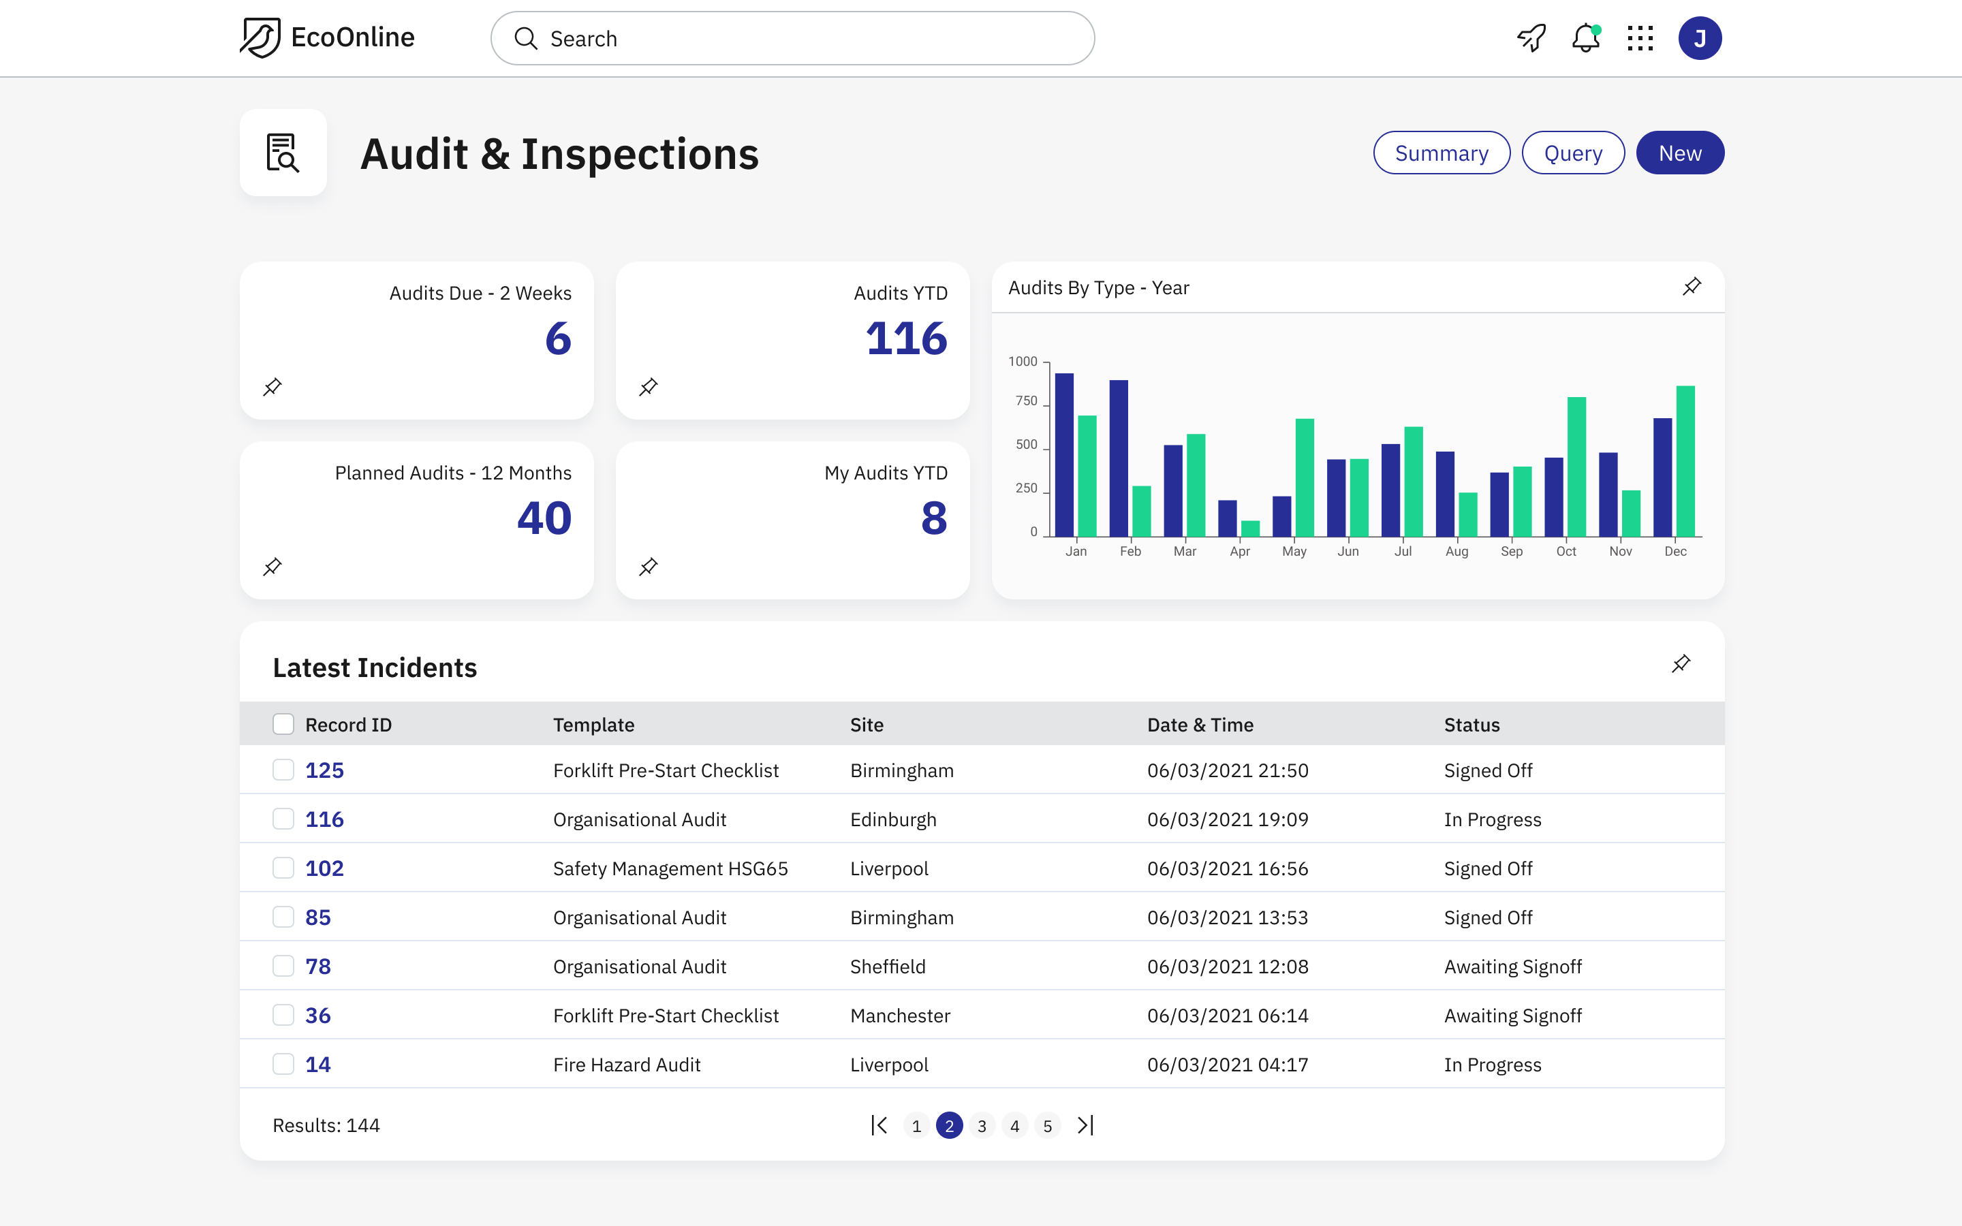Pin the Latest Incidents table
Screen dimensions: 1962x1226
coord(1681,664)
